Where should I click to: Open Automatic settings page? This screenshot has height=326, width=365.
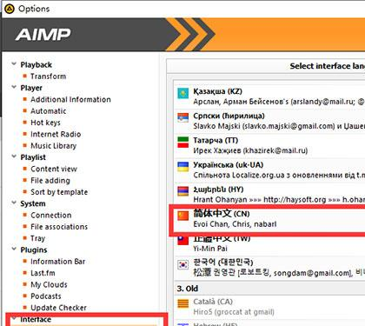click(49, 111)
